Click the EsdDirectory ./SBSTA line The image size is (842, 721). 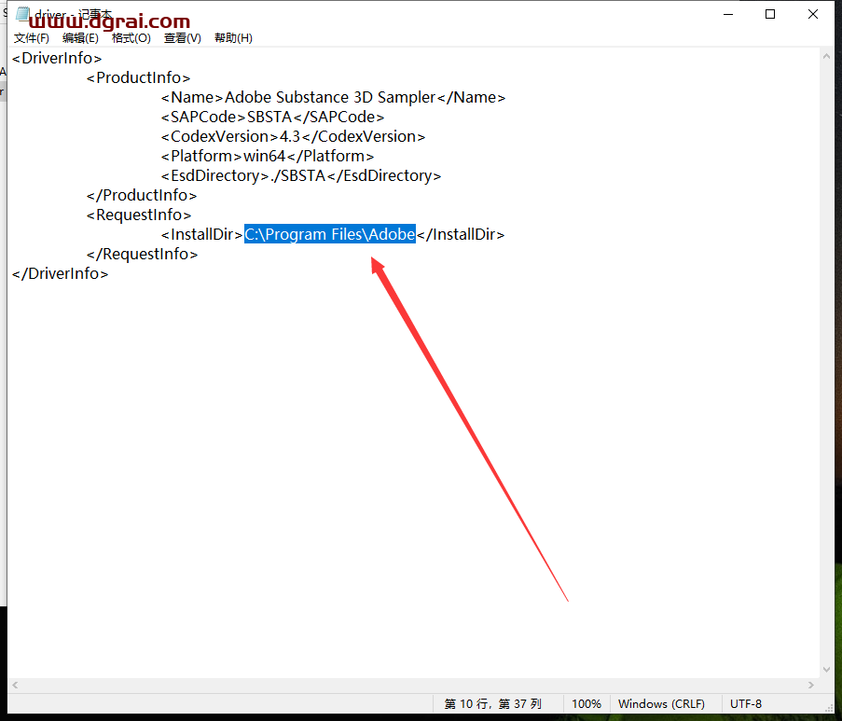[x=300, y=175]
